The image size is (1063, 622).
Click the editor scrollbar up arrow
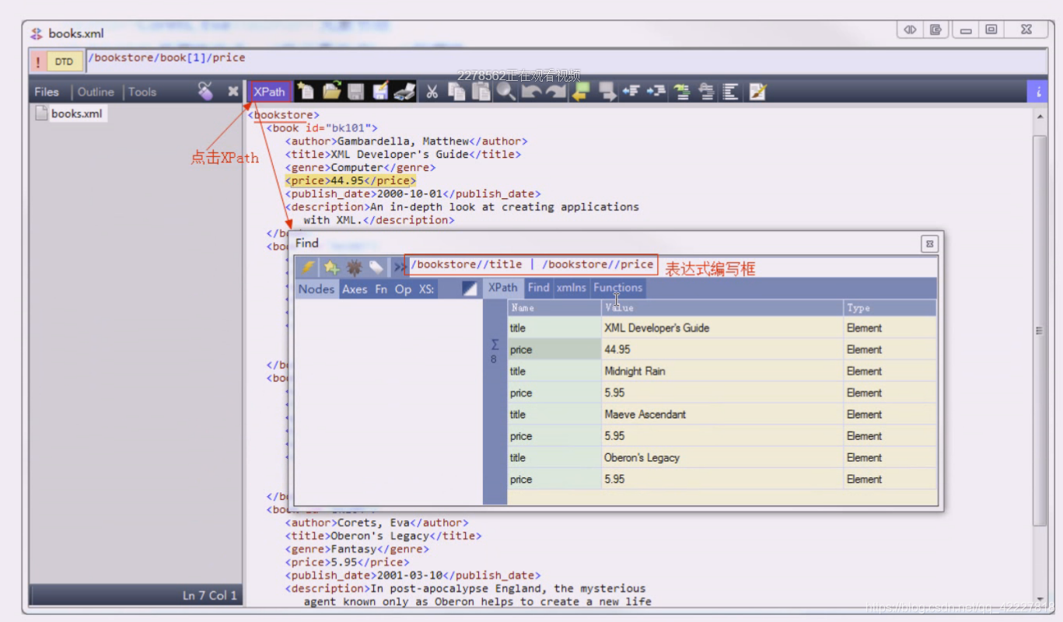tap(1040, 117)
